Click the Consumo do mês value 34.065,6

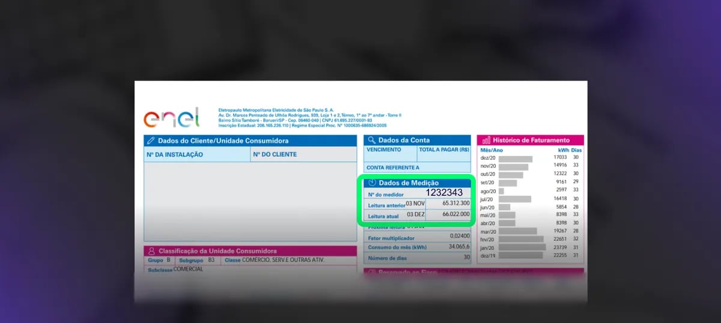(x=456, y=247)
